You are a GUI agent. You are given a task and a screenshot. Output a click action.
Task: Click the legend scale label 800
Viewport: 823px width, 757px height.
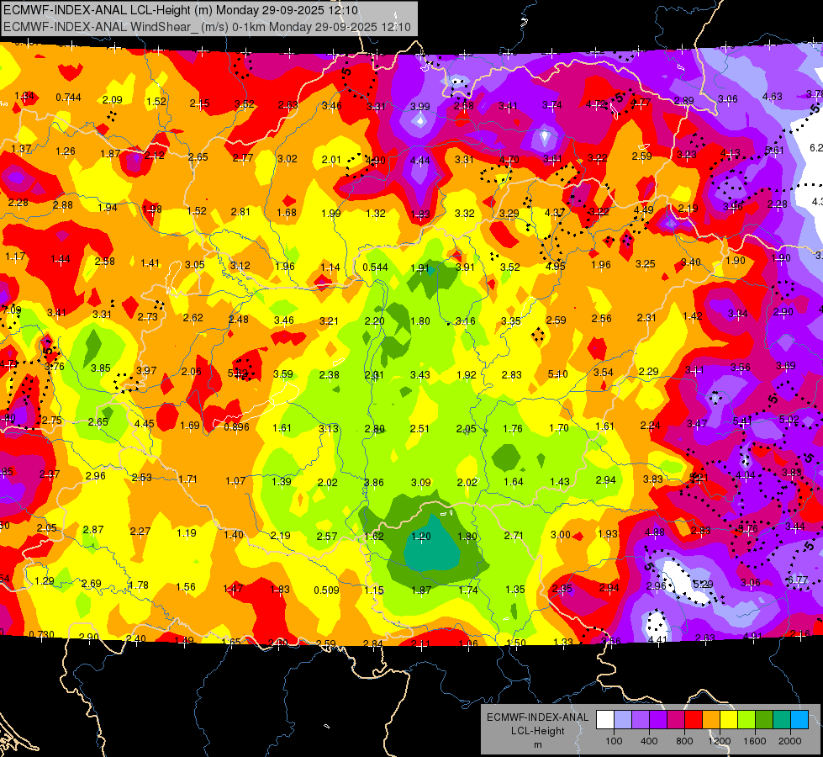coord(684,741)
